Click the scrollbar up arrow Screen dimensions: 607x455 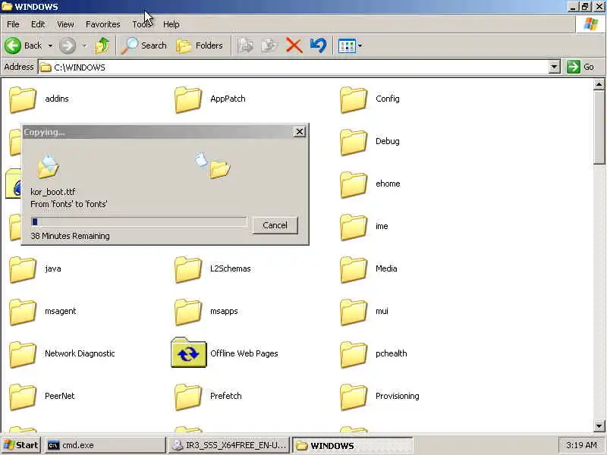(599, 84)
